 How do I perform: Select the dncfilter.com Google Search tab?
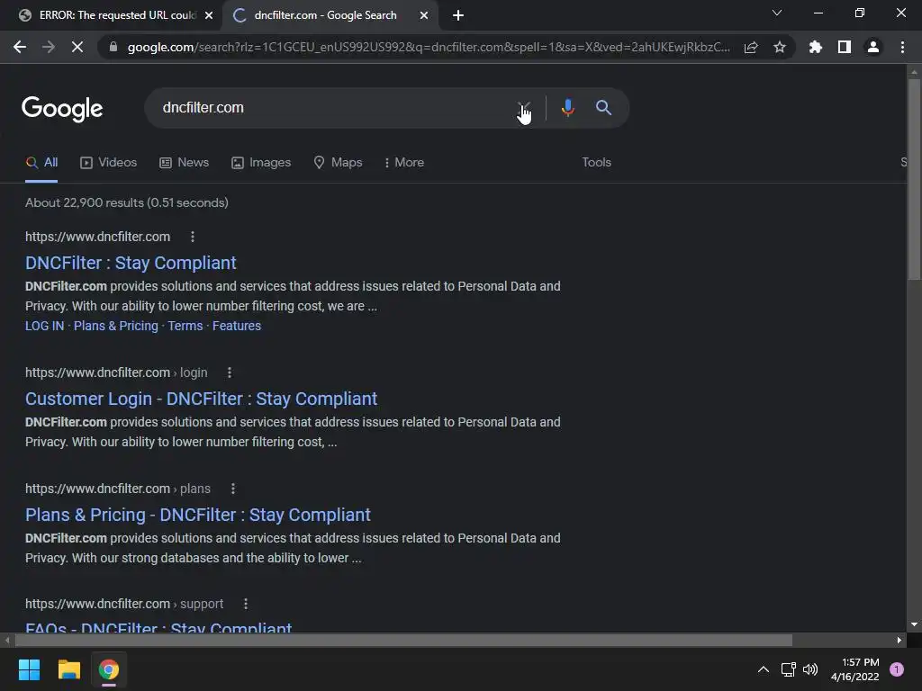click(325, 16)
